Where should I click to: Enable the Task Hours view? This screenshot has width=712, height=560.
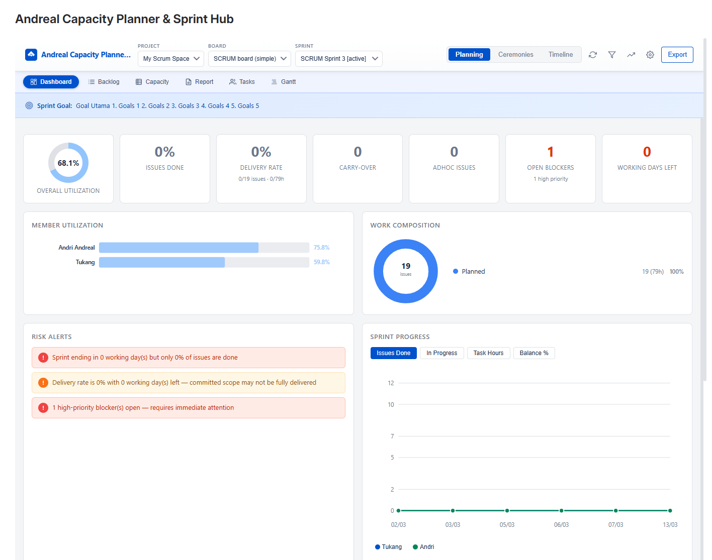[488, 353]
